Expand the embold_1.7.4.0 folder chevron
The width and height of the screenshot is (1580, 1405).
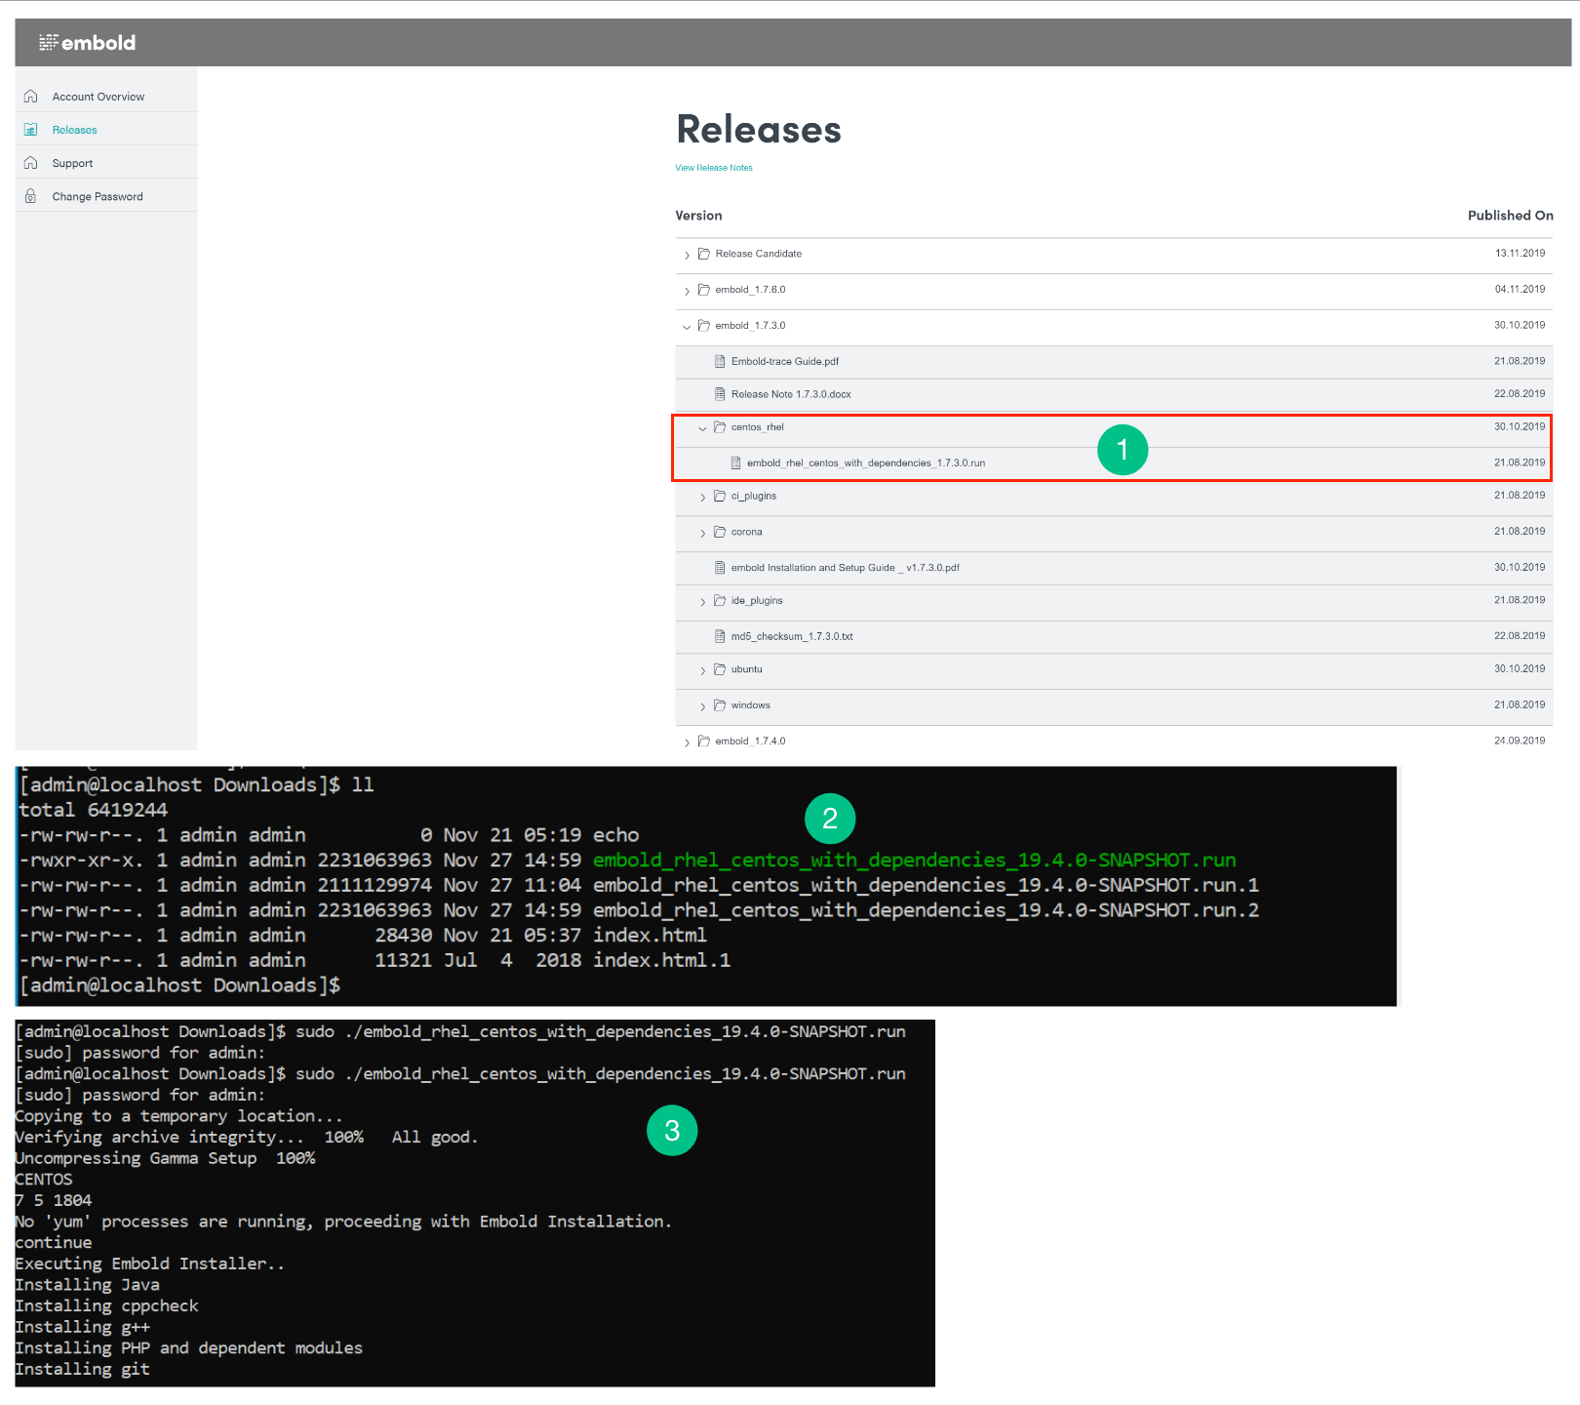point(687,743)
